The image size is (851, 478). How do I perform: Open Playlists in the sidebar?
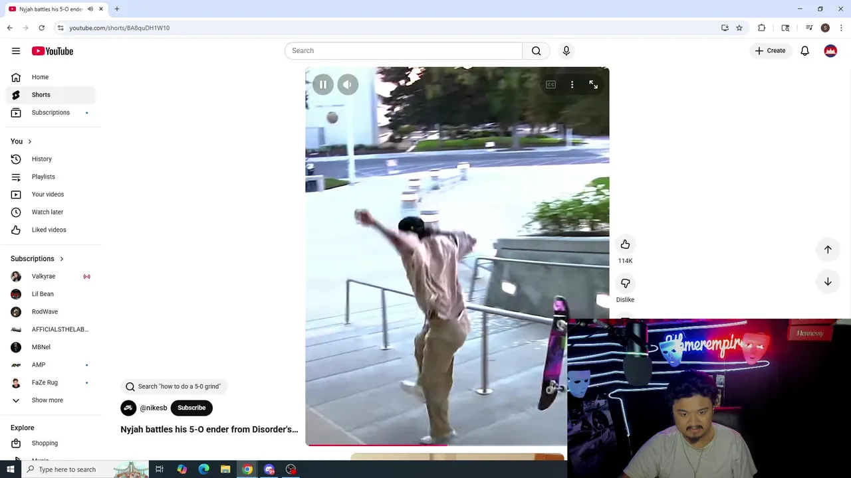click(x=51, y=177)
